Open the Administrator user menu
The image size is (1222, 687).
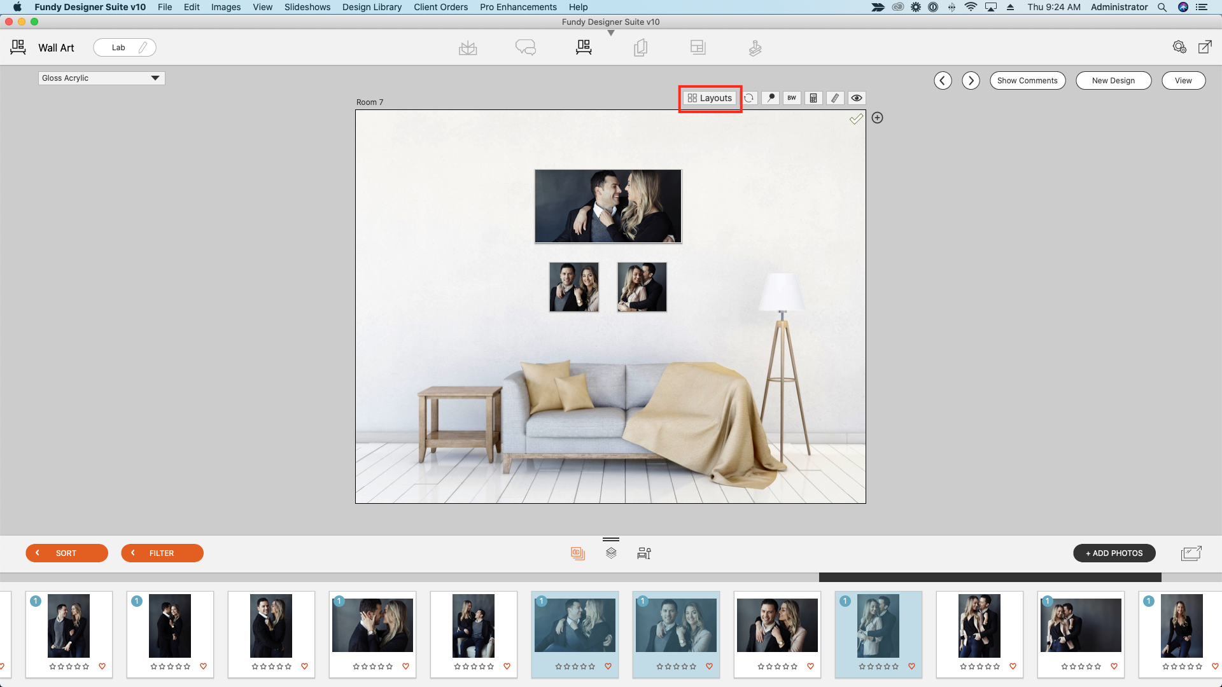pyautogui.click(x=1119, y=7)
